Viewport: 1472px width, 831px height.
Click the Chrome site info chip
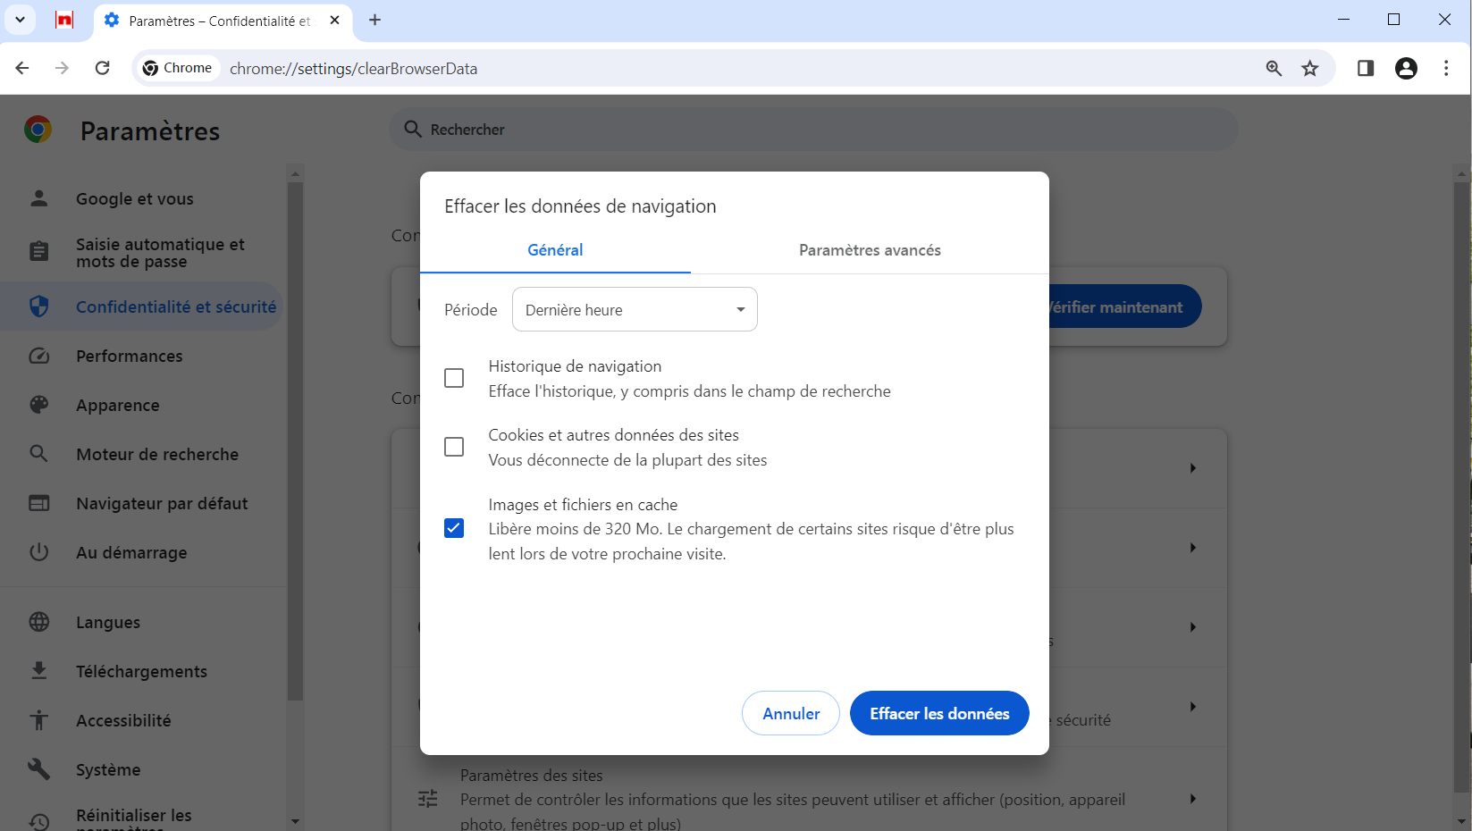coord(178,68)
